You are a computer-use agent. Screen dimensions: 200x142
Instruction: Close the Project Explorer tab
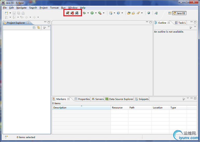point(28,23)
